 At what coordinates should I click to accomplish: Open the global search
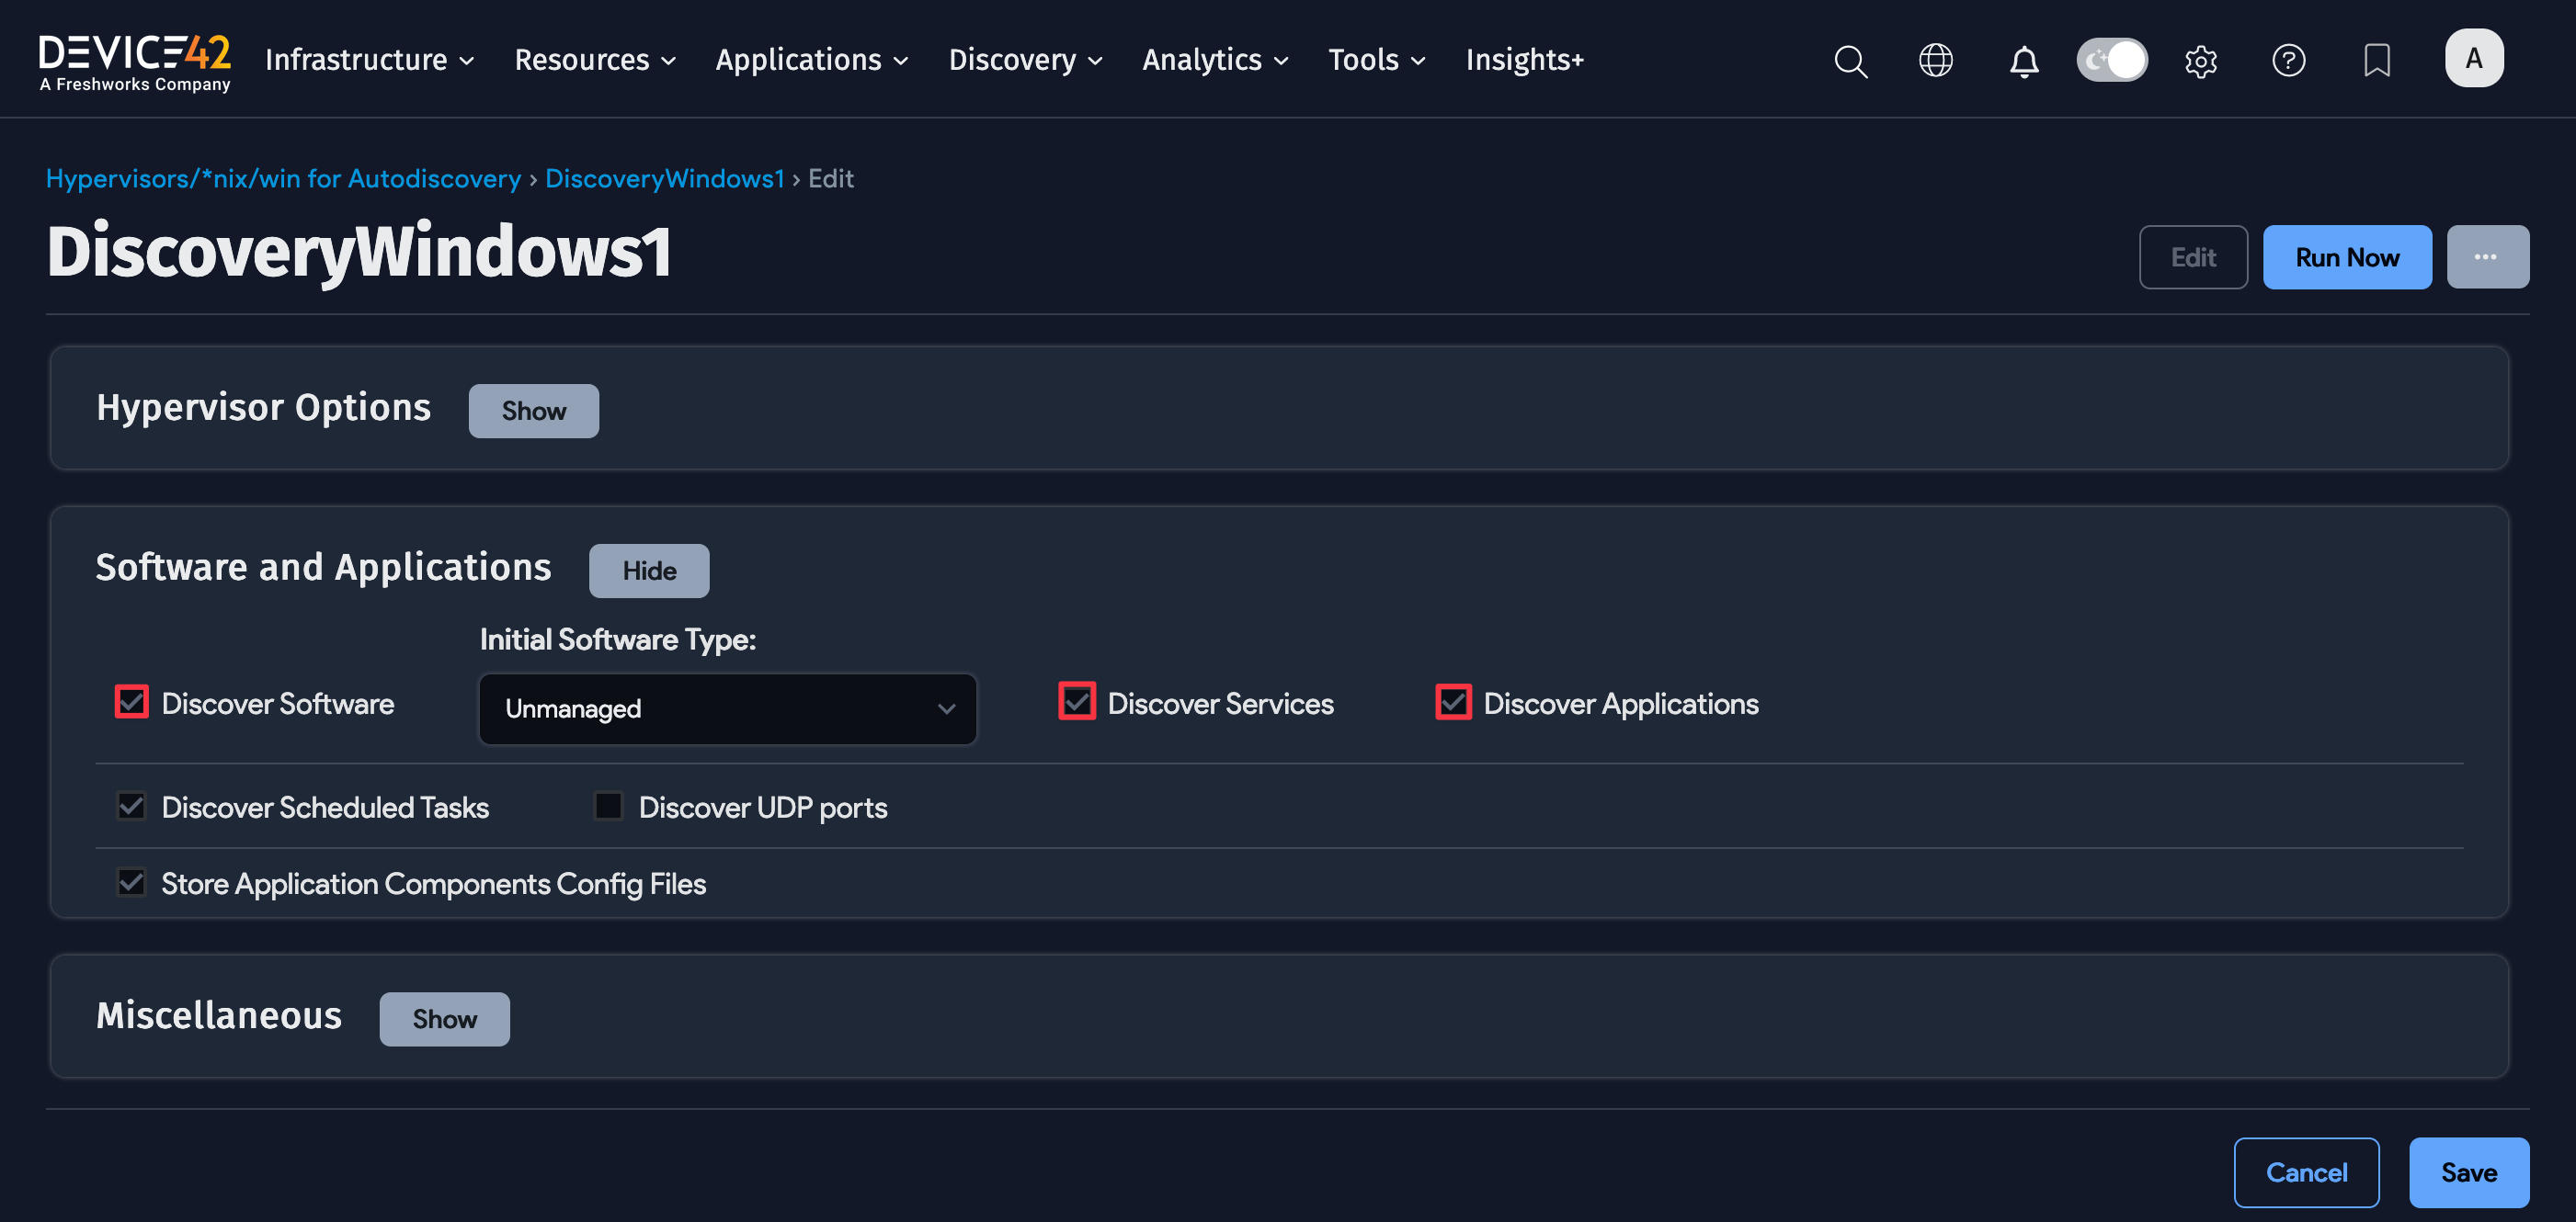click(1850, 60)
